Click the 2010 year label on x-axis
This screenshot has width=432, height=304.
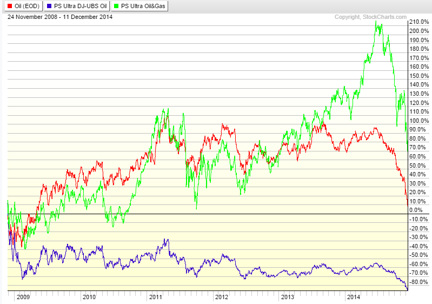pyautogui.click(x=89, y=297)
